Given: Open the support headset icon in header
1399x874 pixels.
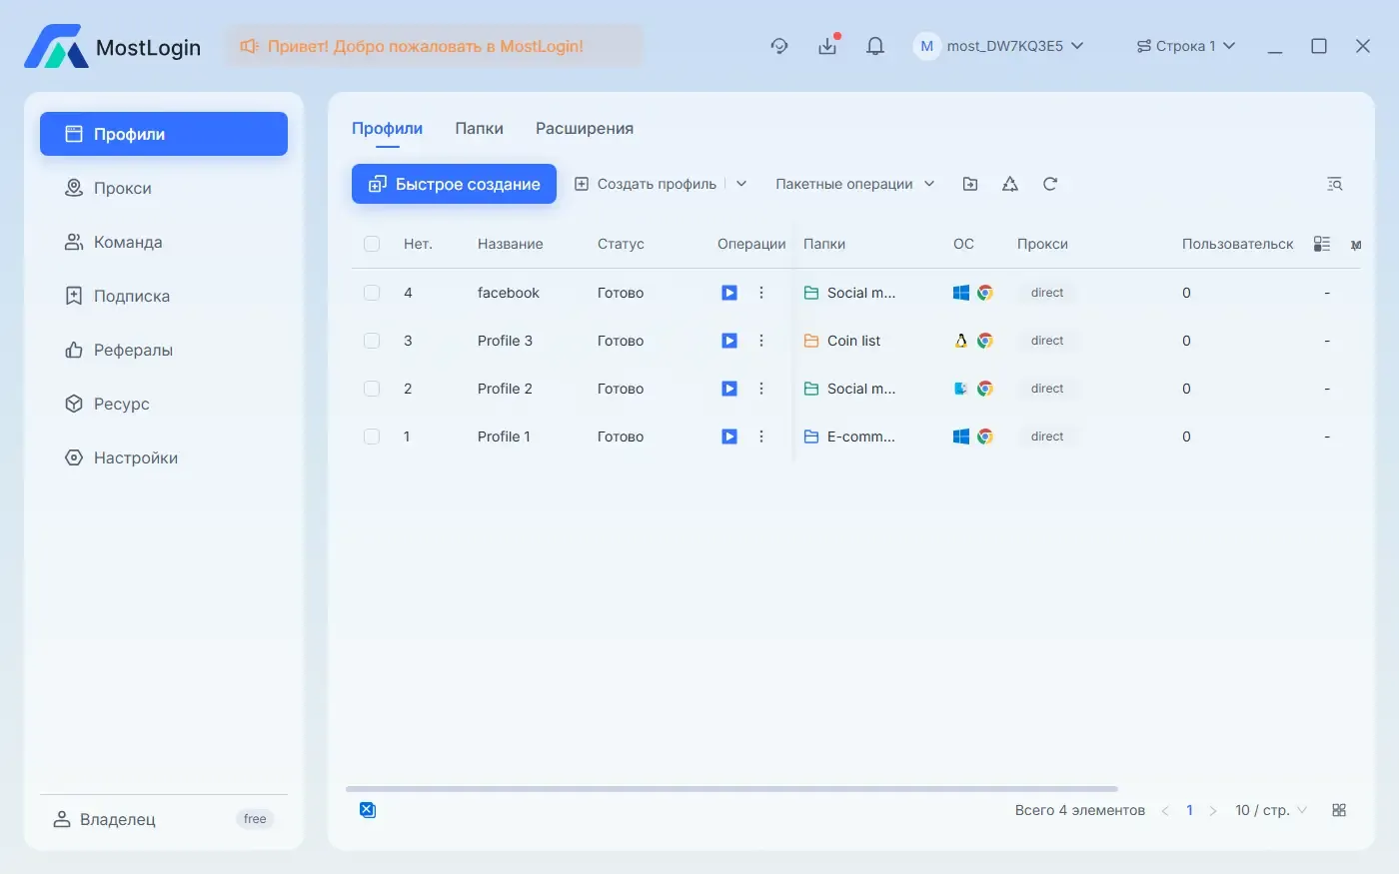Looking at the screenshot, I should click(779, 46).
